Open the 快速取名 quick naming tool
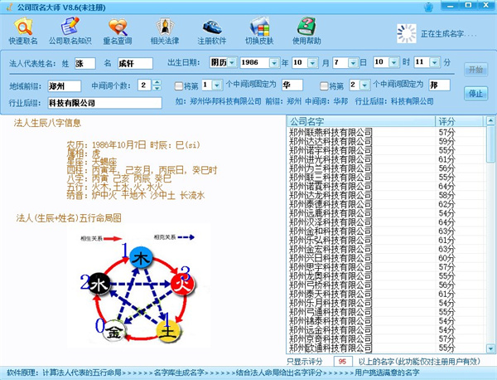This screenshot has width=497, height=380. click(23, 31)
